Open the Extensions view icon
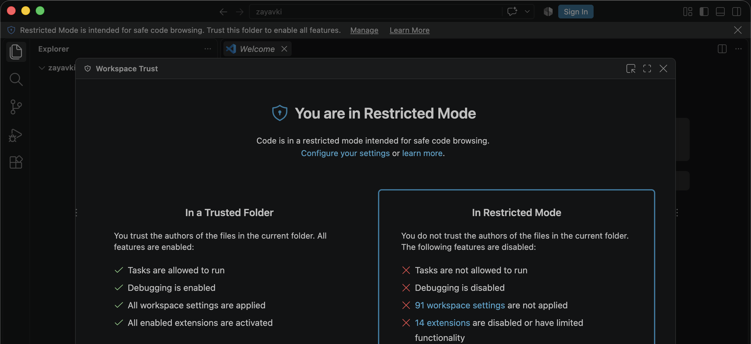 [16, 162]
